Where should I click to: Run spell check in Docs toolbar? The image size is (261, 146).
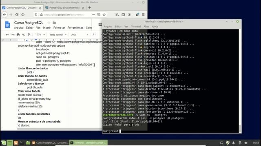(24, 34)
